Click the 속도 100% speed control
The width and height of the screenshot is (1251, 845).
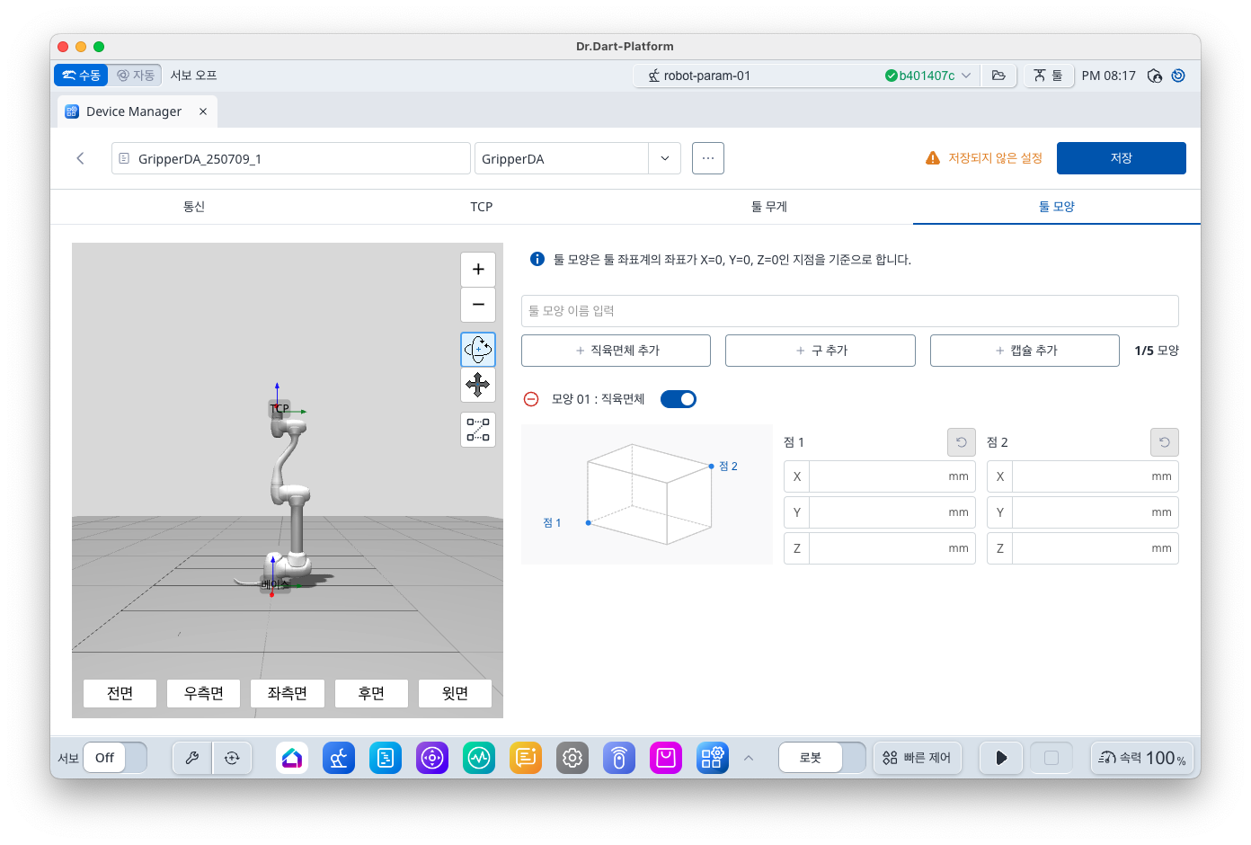tap(1142, 758)
